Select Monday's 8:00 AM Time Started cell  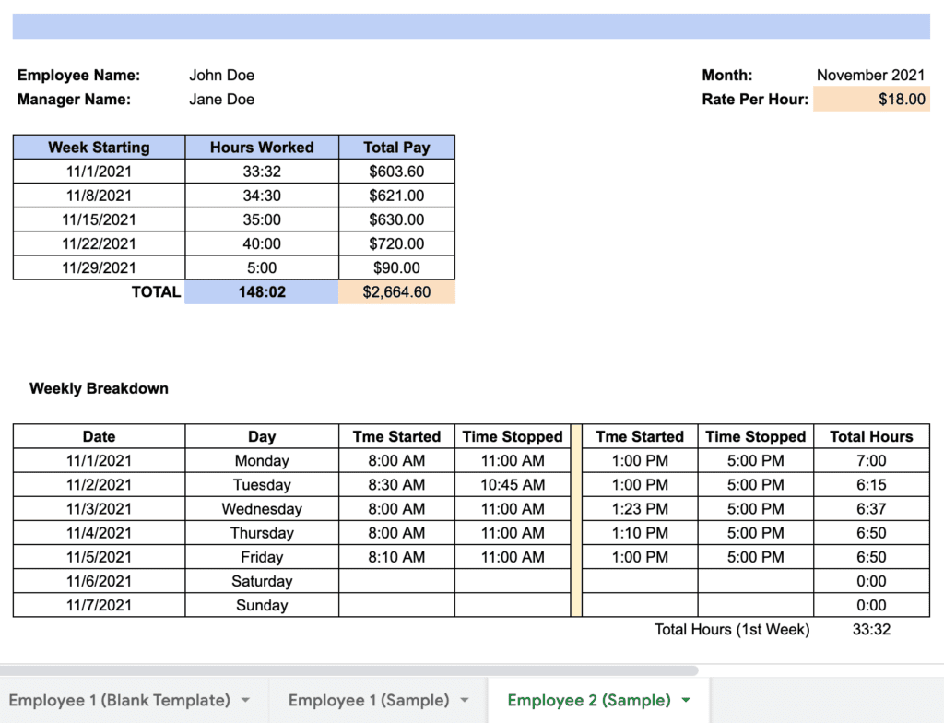(396, 460)
